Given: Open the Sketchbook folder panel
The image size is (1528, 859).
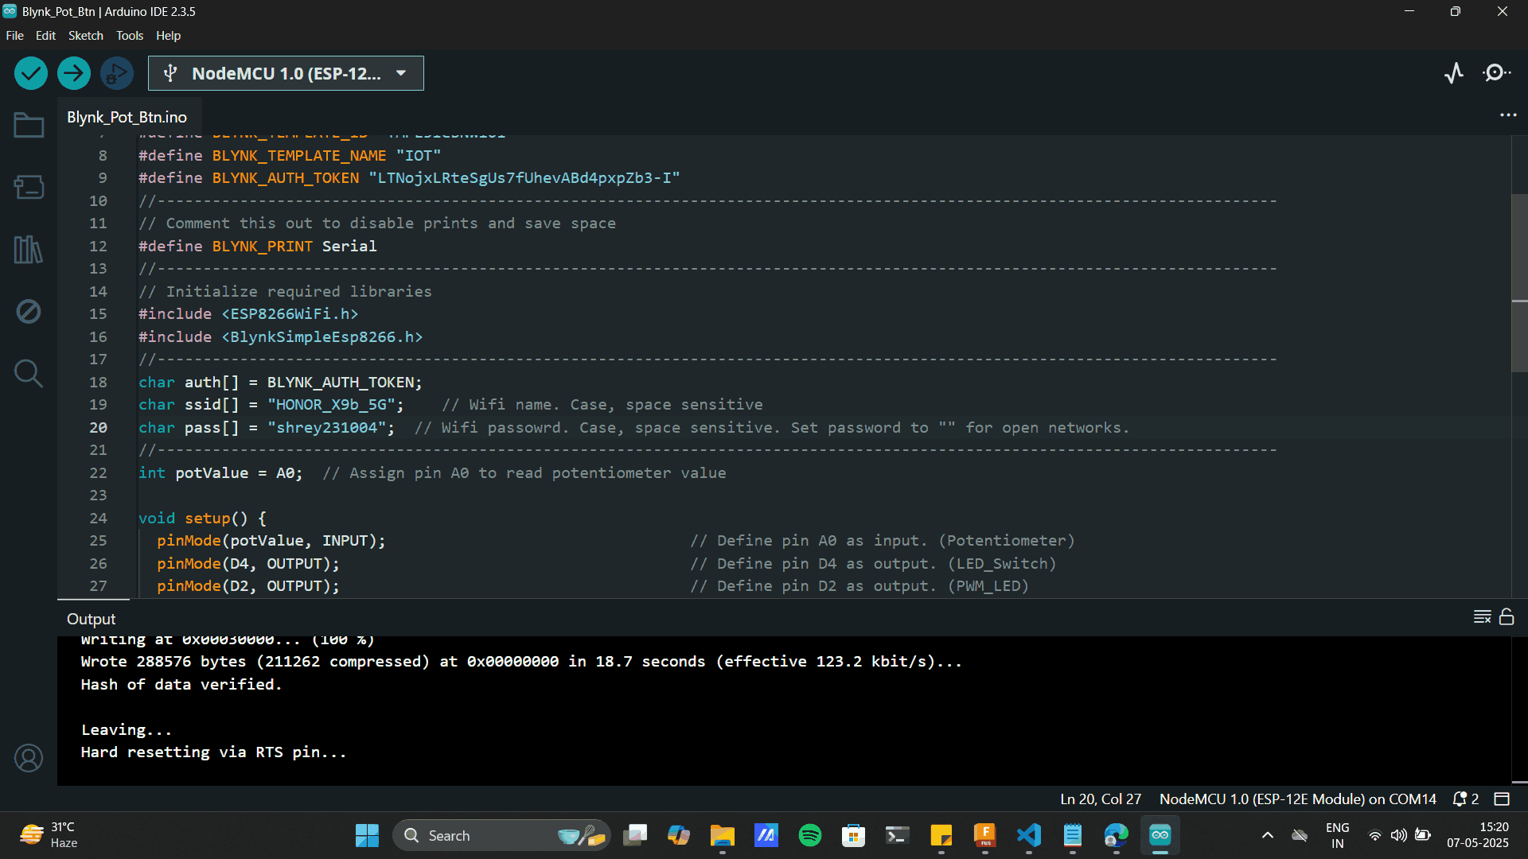Looking at the screenshot, I should click(x=29, y=125).
